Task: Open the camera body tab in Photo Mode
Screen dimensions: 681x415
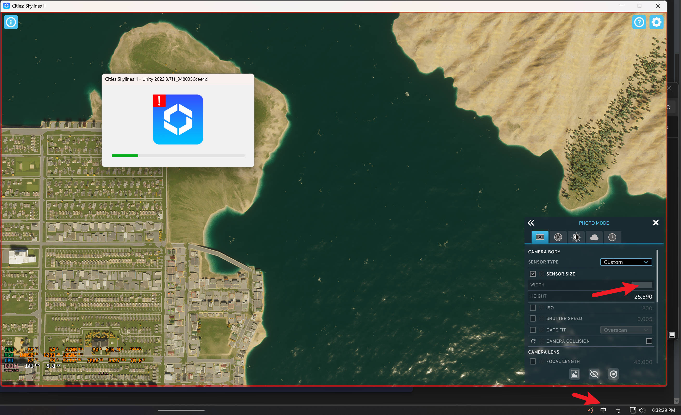Action: pos(539,237)
